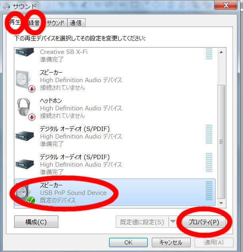The image size is (243, 252).
Task: Click the キャンセル button
Action: pos(171,242)
